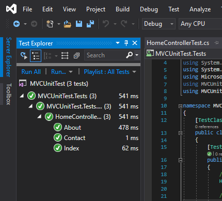Open the Toolbox side tab
222x201 pixels.
[x=9, y=94]
